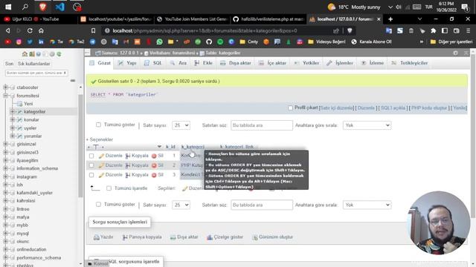
Task: Open Windows Start menu
Action: pyautogui.click(x=8, y=7)
